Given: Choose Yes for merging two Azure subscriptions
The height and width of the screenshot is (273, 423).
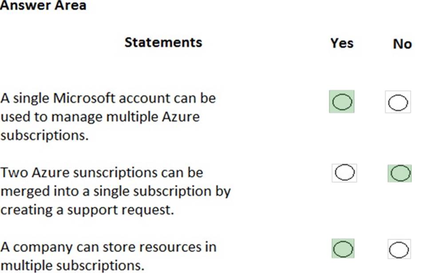Looking at the screenshot, I should (344, 172).
